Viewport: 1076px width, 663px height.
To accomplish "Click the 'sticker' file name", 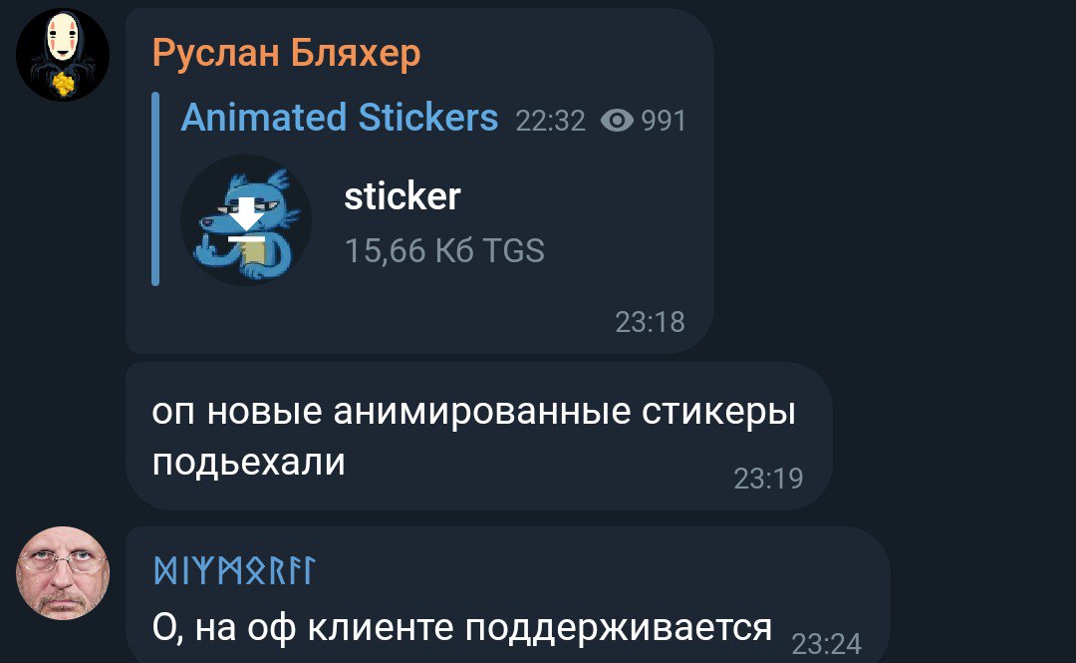I will (403, 197).
